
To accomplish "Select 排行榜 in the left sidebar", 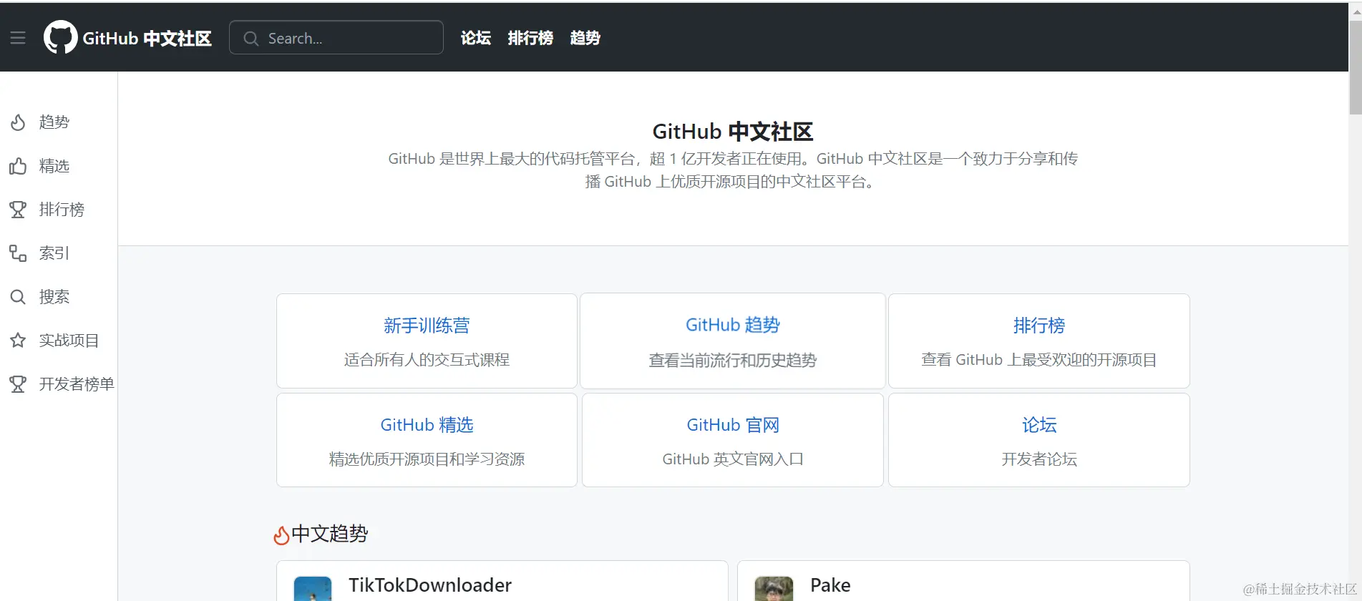I will (62, 210).
